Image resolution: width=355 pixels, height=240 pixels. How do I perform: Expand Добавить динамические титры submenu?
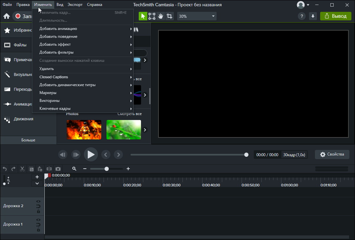point(83,85)
